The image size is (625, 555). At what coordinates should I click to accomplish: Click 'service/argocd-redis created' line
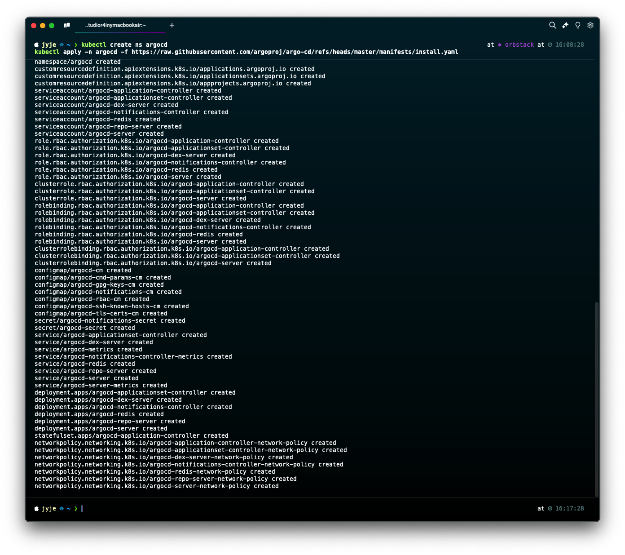pyautogui.click(x=85, y=364)
